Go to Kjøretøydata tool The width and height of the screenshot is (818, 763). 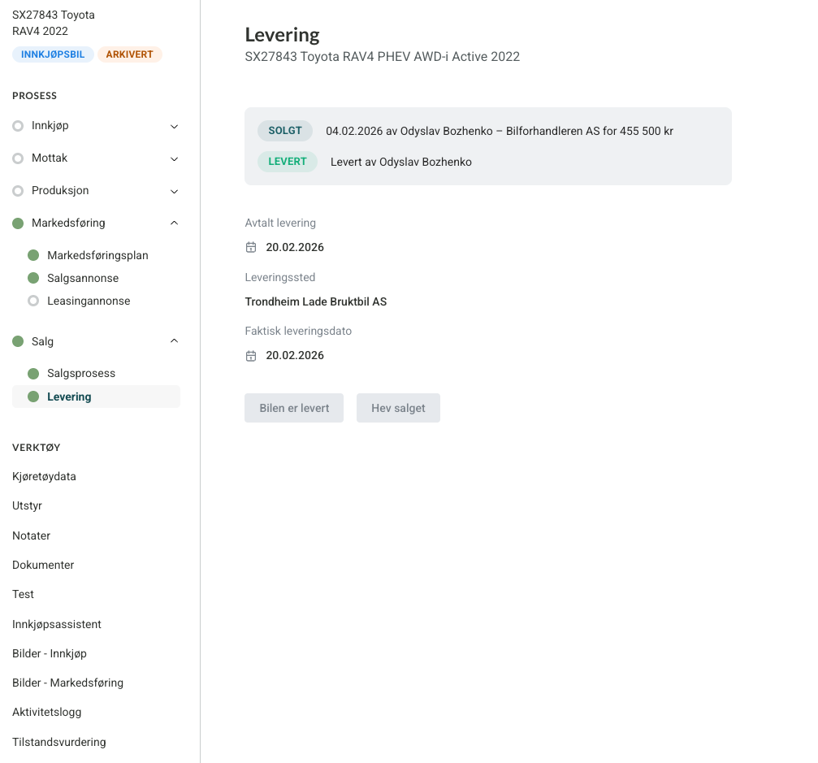[44, 477]
